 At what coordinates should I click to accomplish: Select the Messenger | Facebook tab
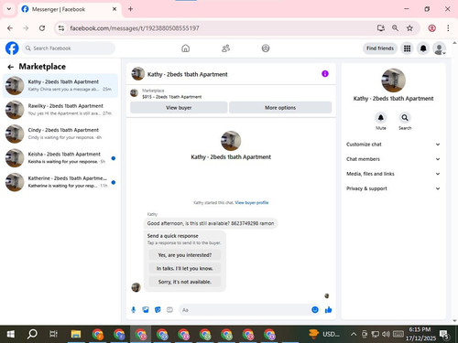coord(70,9)
